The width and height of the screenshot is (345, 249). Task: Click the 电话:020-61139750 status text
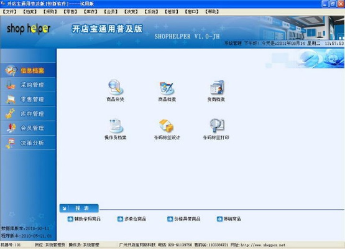point(175,245)
